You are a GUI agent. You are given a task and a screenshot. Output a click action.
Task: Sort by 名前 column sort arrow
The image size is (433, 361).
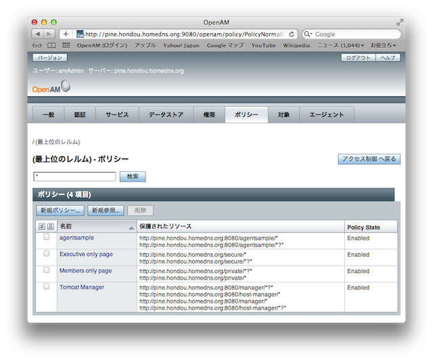(x=131, y=227)
